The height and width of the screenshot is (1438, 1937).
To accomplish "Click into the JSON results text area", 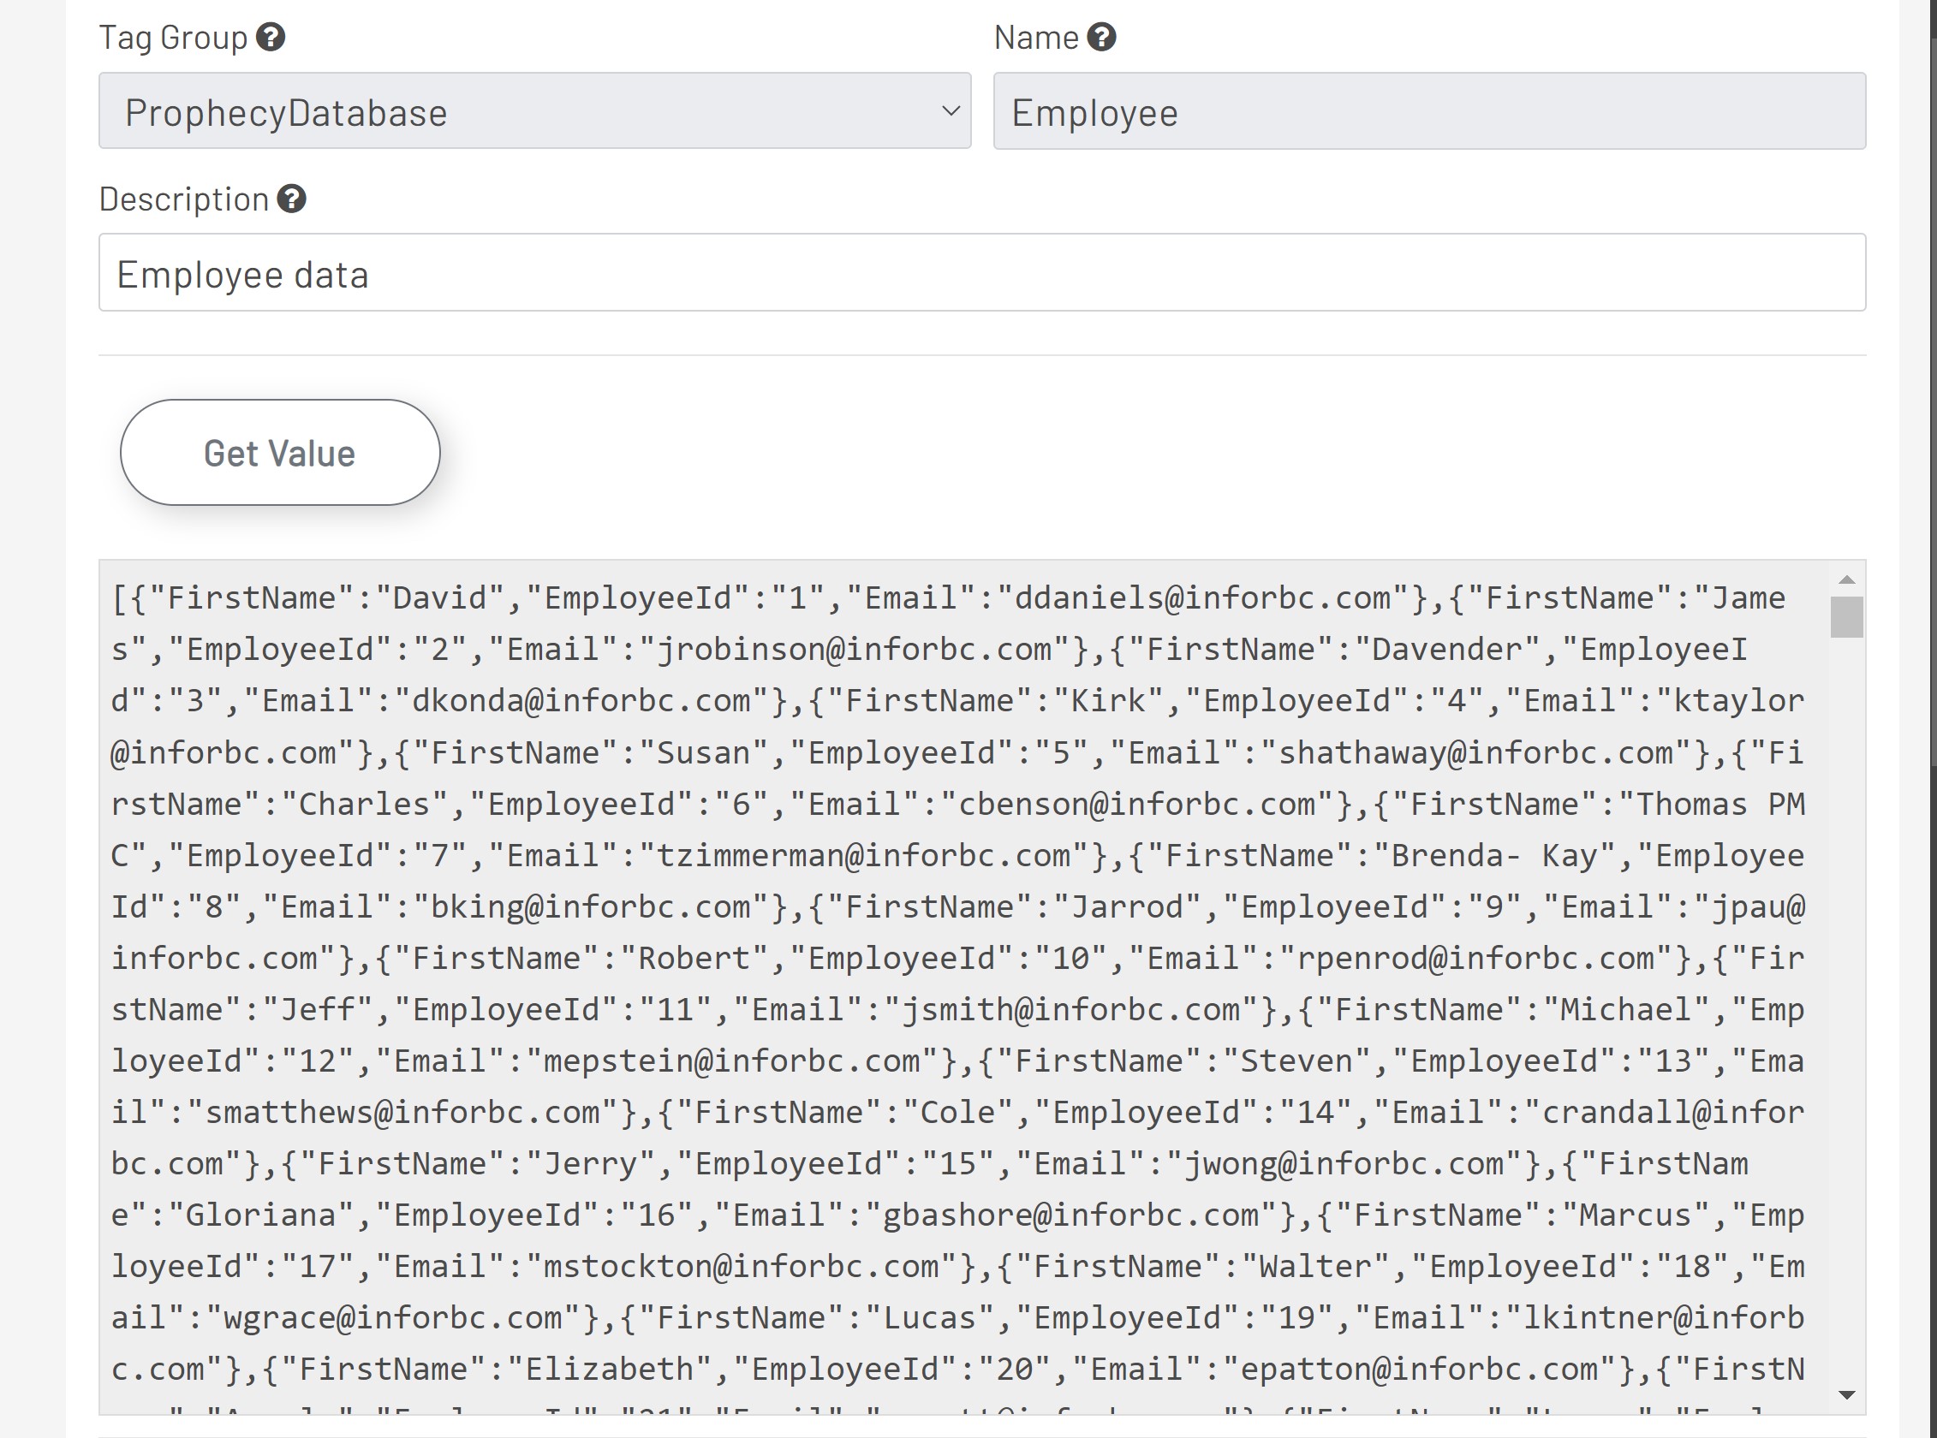I will [x=958, y=958].
